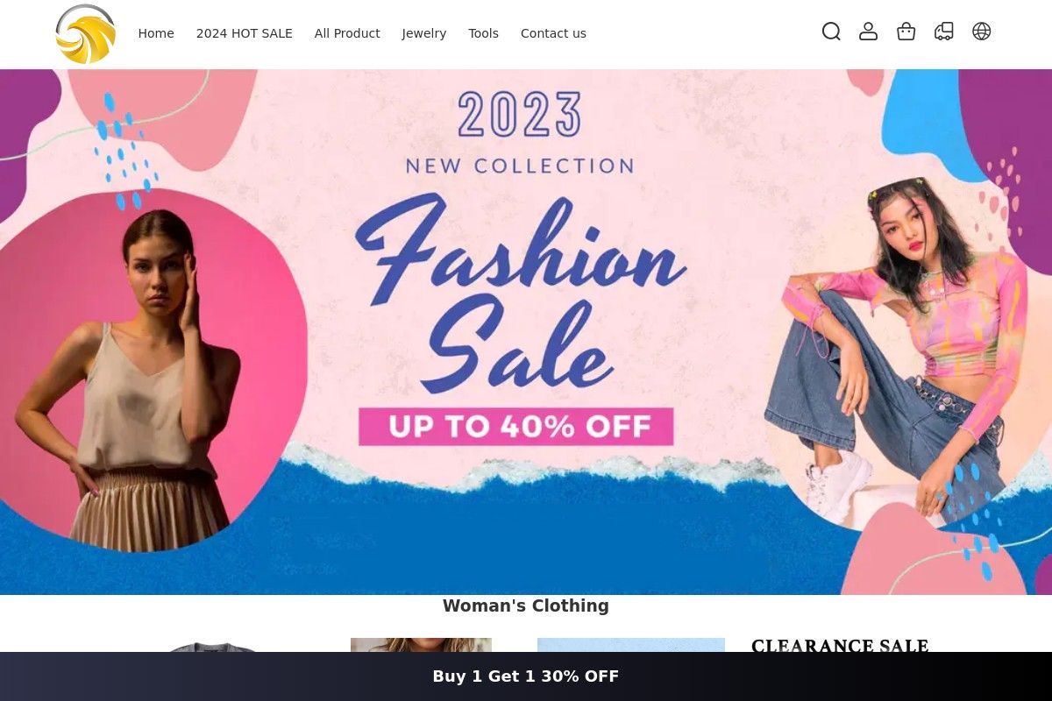Open the order tracking truck icon
1052x701 pixels.
(x=943, y=32)
